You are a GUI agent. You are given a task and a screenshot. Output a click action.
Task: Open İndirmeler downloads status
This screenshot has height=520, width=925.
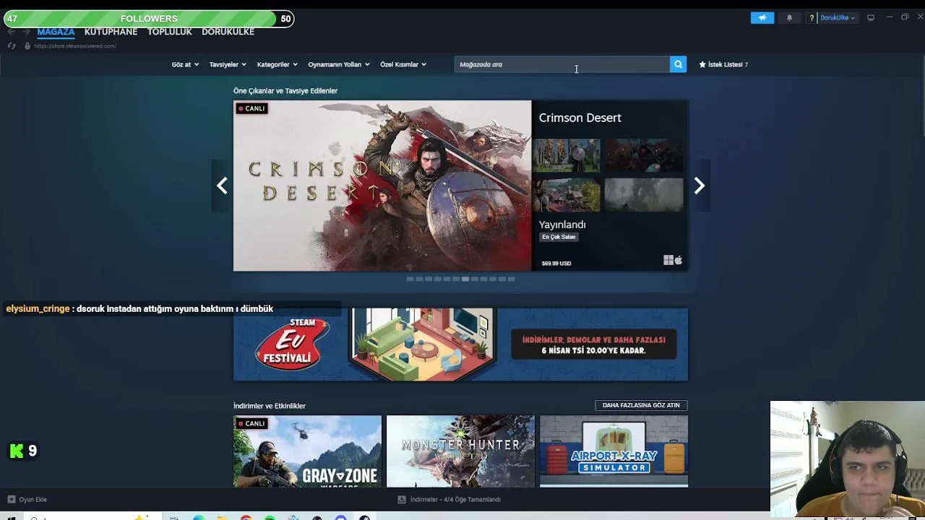pyautogui.click(x=449, y=499)
